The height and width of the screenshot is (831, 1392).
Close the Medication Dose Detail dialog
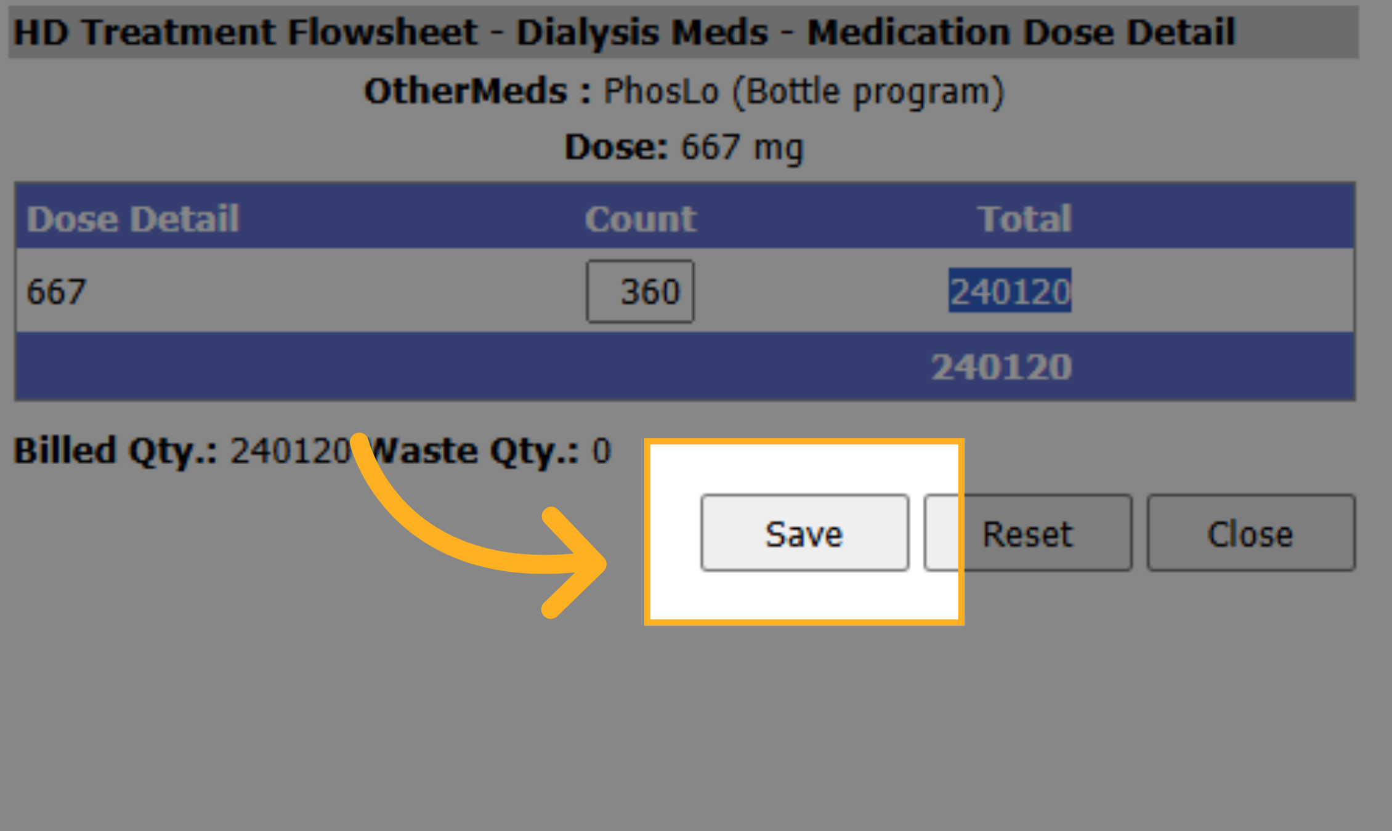1250,533
